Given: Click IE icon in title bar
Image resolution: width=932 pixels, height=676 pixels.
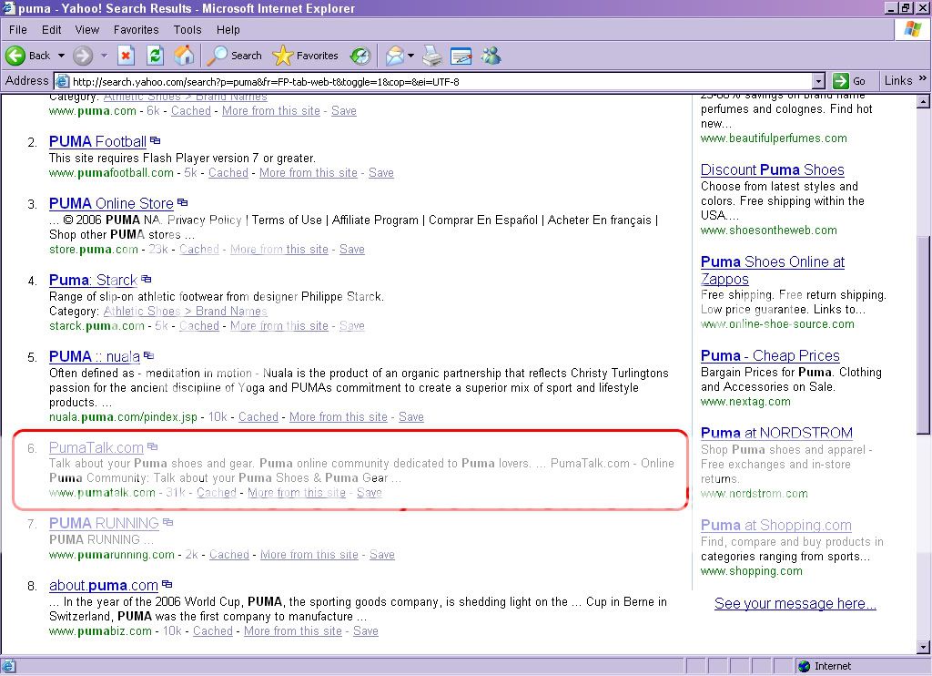Looking at the screenshot, I should (7, 7).
